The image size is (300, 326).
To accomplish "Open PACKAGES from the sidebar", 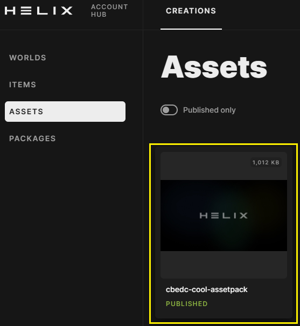I will (x=32, y=138).
